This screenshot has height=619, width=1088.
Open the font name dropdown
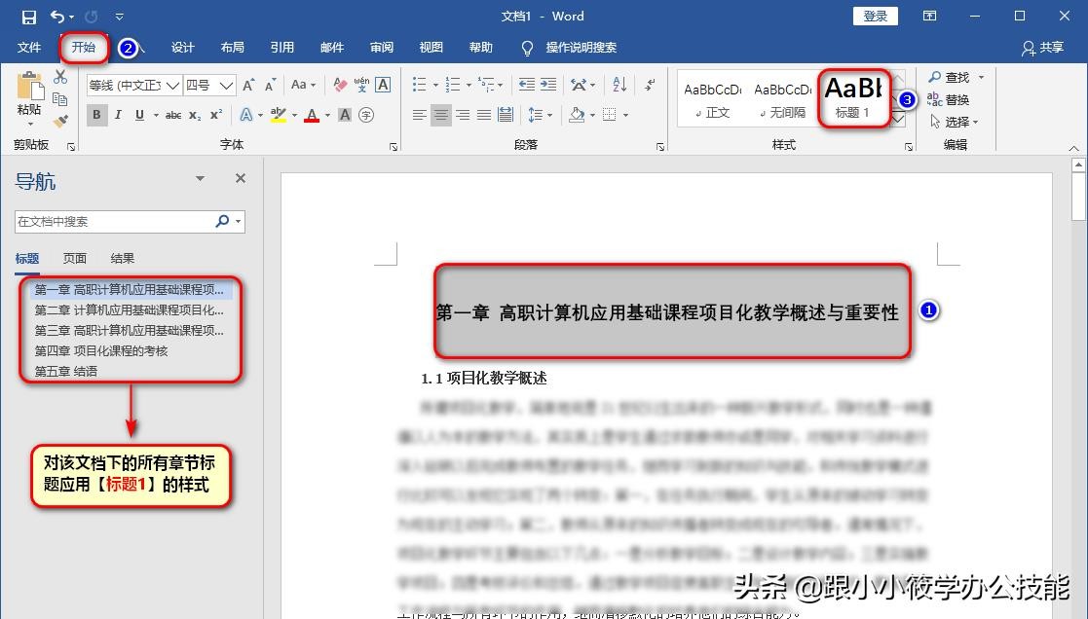pyautogui.click(x=173, y=85)
